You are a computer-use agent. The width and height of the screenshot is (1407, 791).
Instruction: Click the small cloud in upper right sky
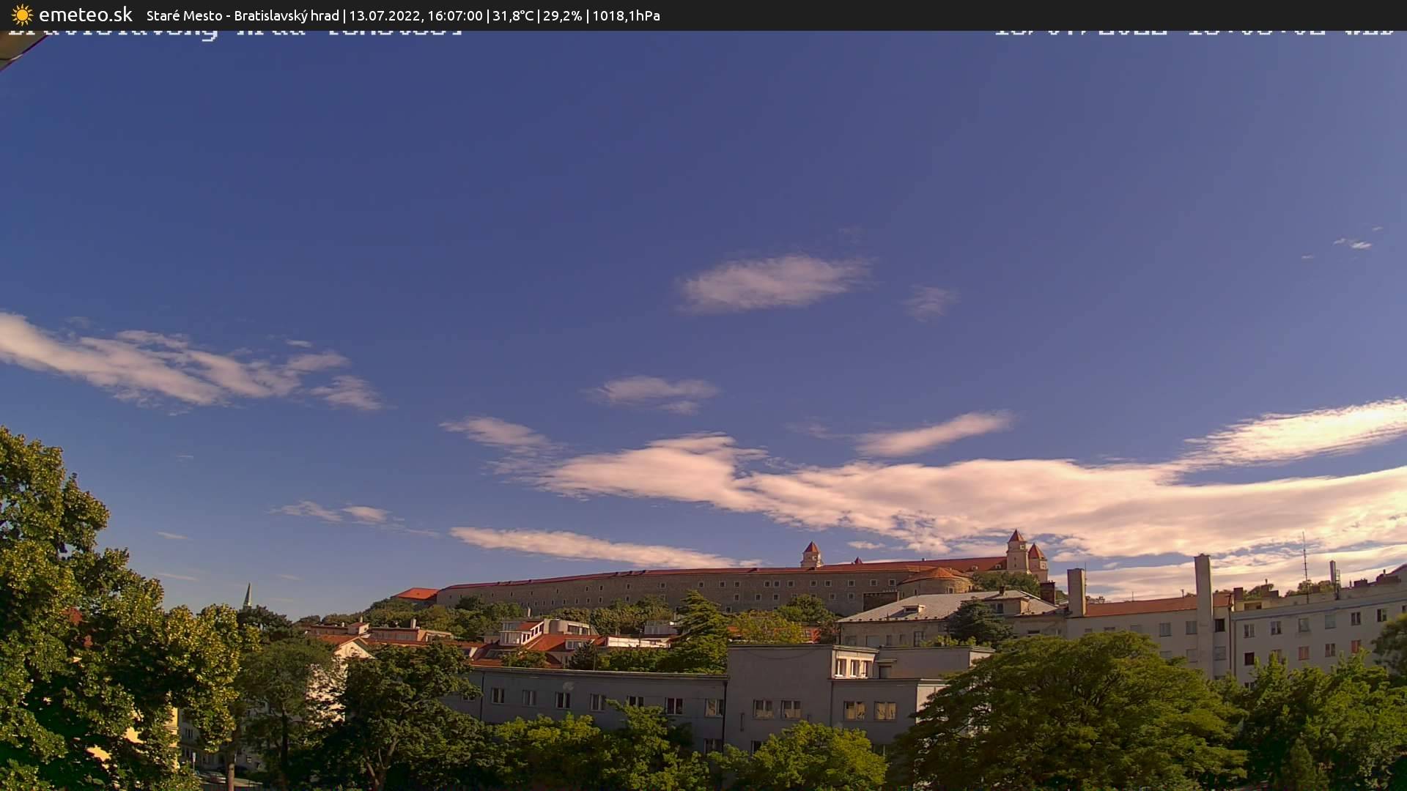point(1354,243)
